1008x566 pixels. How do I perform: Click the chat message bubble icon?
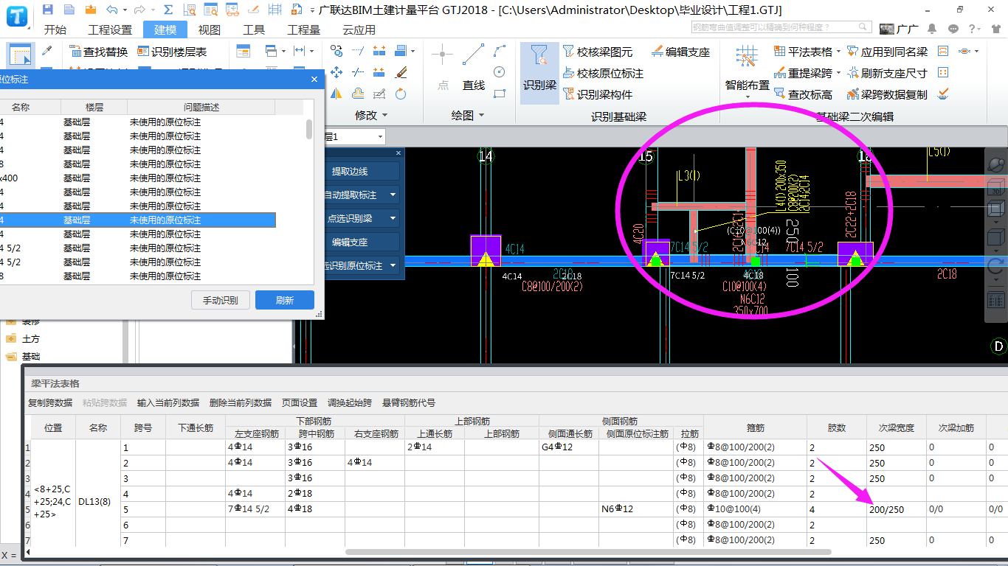coord(953,29)
